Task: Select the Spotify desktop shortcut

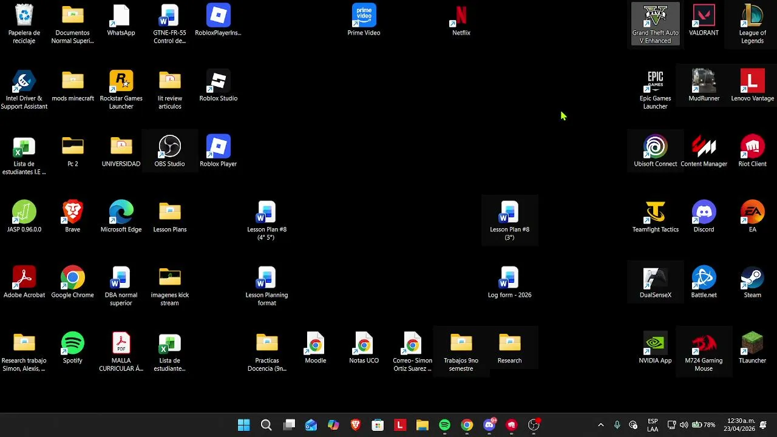Action: (x=73, y=348)
